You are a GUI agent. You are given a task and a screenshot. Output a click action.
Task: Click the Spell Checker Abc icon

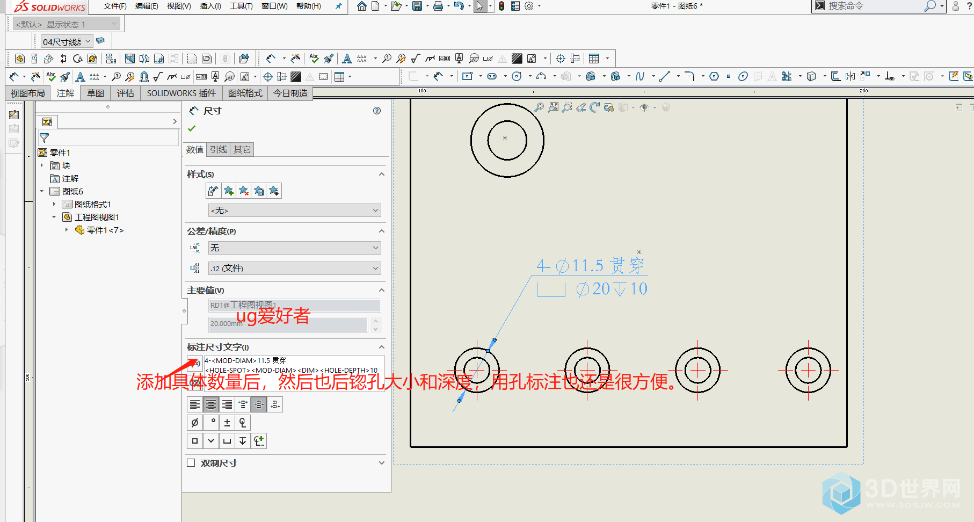(x=314, y=58)
